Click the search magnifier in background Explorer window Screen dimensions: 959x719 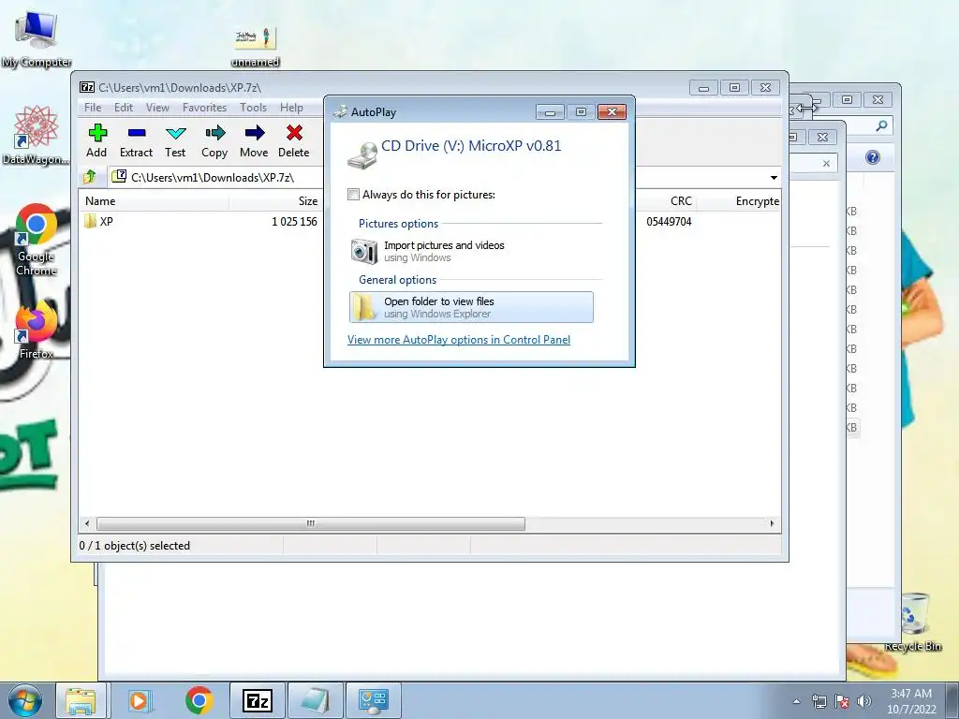point(881,125)
